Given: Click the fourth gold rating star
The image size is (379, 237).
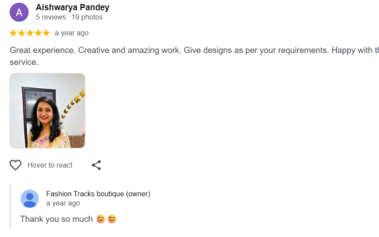Looking at the screenshot, I should (x=37, y=33).
